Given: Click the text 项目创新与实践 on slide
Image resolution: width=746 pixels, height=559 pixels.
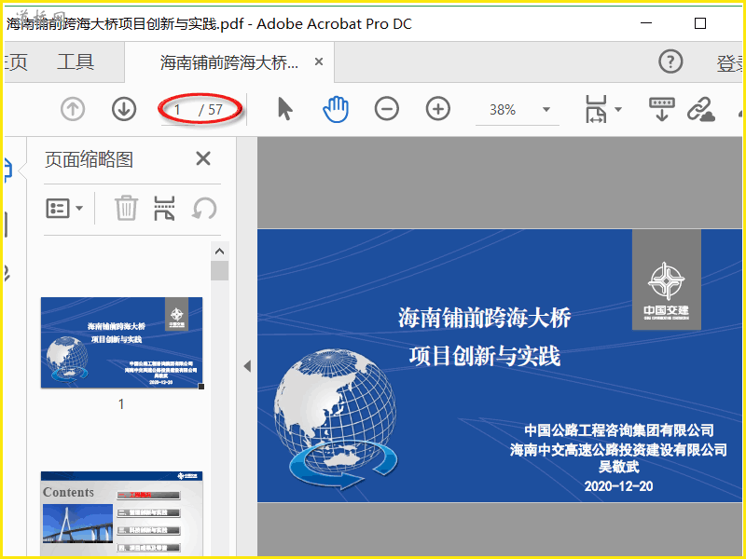Looking at the screenshot, I should click(484, 356).
